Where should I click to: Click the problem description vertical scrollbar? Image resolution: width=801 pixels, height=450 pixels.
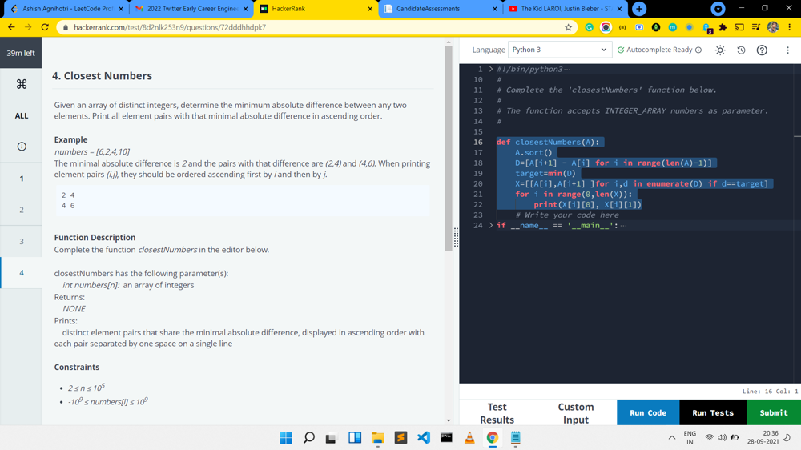tap(449, 148)
